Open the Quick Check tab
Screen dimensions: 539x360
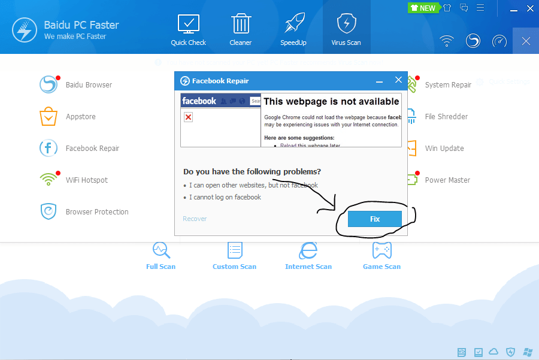189,31
